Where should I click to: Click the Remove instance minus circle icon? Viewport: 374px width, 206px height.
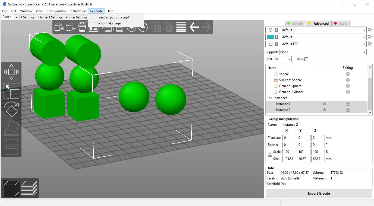(143, 28)
